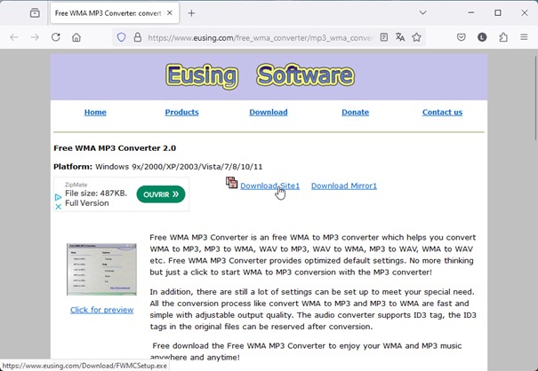
Task: Translate this page icon
Action: pyautogui.click(x=400, y=37)
